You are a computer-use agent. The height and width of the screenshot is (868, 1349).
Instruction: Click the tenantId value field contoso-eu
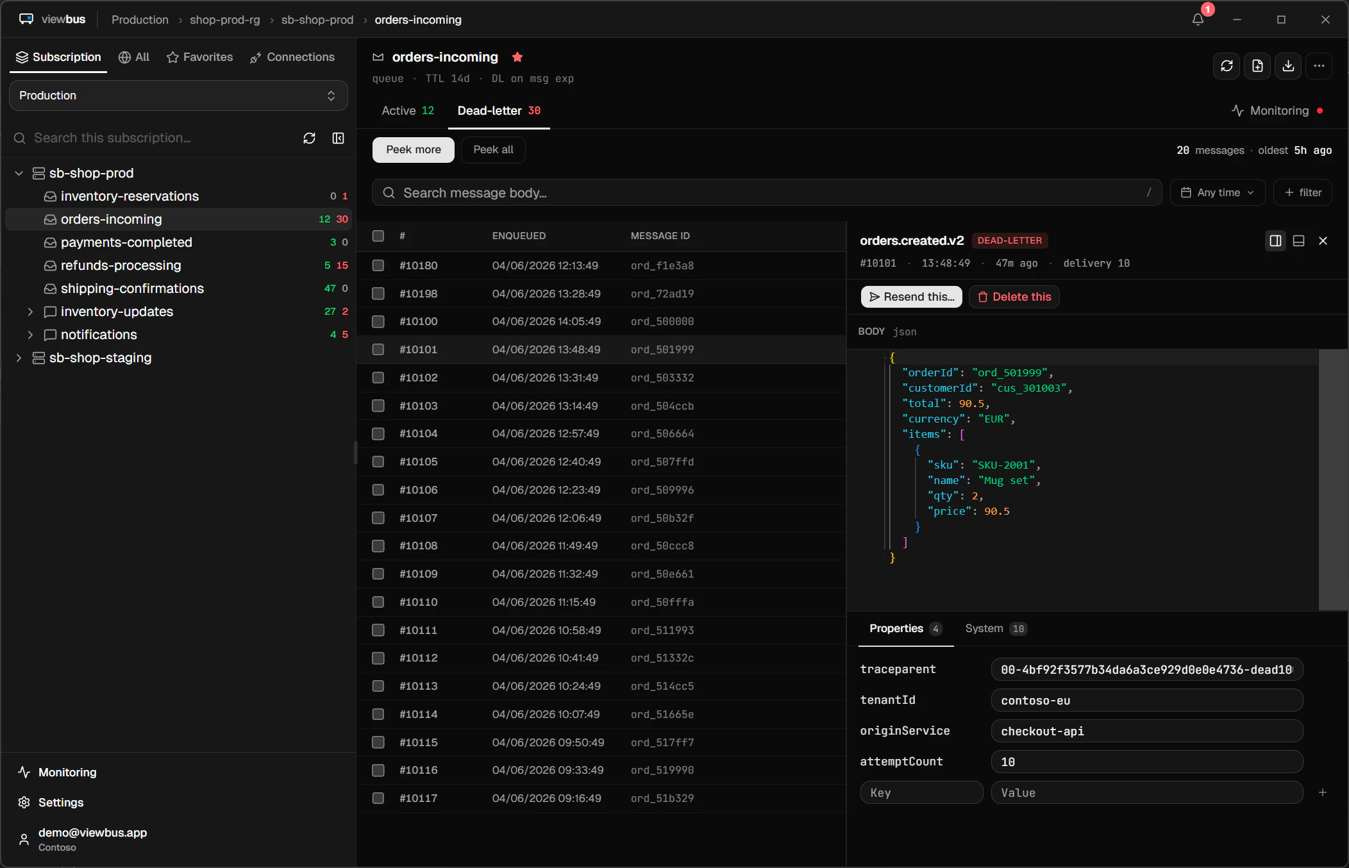coord(1147,700)
